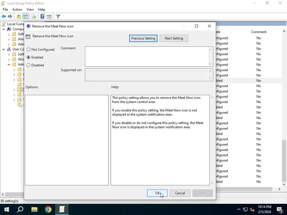Toggle the Show/Hide console tree icon

point(26,17)
